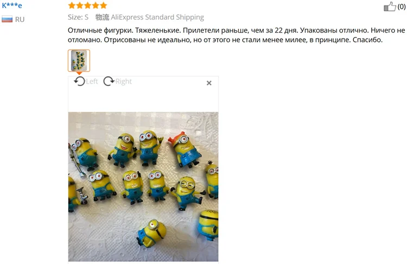
Task: Click the orange-hat minion in photo
Action: click(185, 149)
